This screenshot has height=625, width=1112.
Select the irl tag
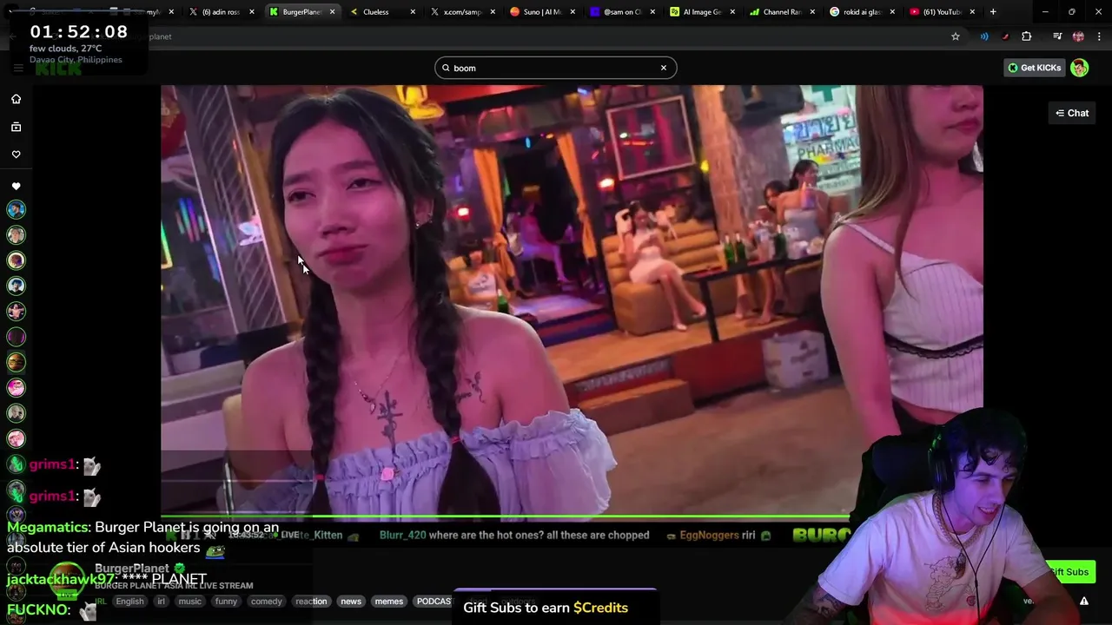click(161, 602)
